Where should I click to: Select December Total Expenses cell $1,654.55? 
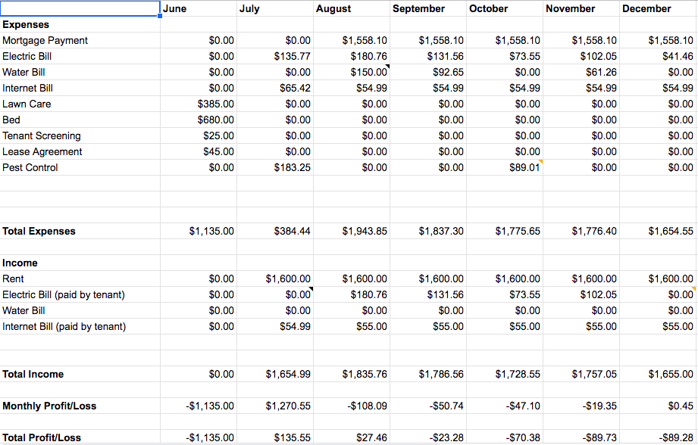tap(659, 231)
